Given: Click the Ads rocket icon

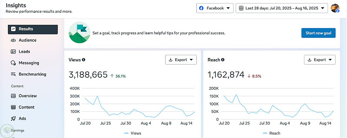Looking at the screenshot, I should (x=13, y=118).
